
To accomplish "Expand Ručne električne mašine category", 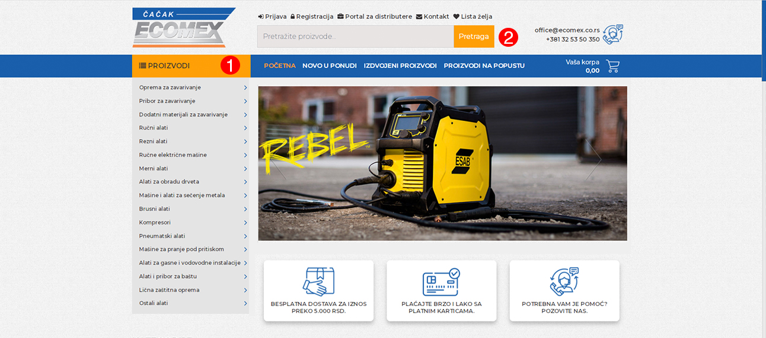I will [191, 155].
